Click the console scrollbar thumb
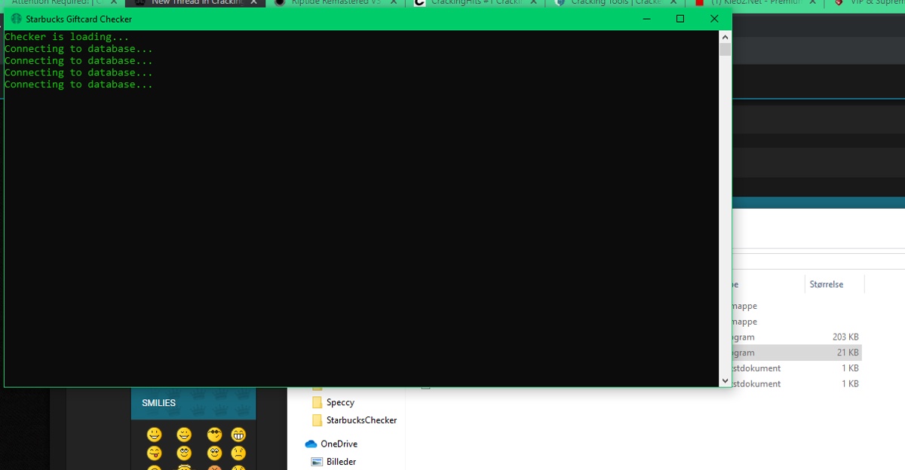This screenshot has height=470, width=905. [726, 50]
